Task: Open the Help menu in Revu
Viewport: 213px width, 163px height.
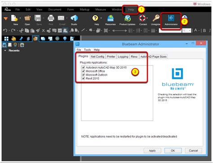Action: pyautogui.click(x=131, y=9)
